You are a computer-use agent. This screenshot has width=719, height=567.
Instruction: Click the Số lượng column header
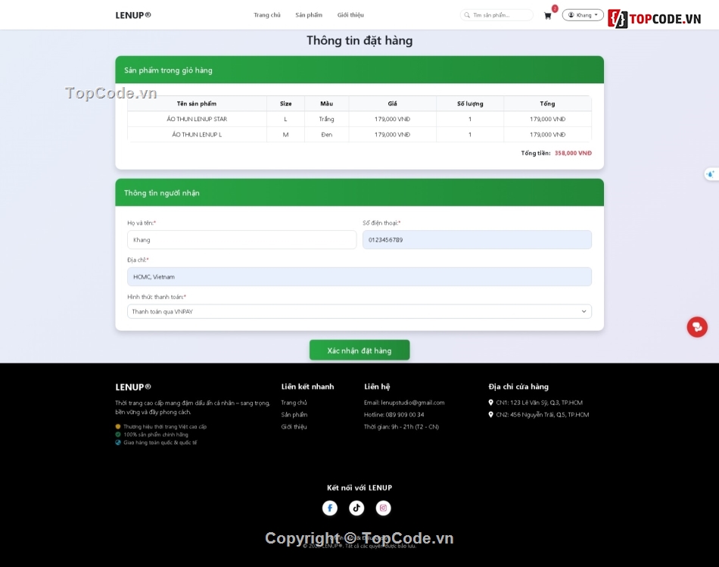click(x=470, y=104)
